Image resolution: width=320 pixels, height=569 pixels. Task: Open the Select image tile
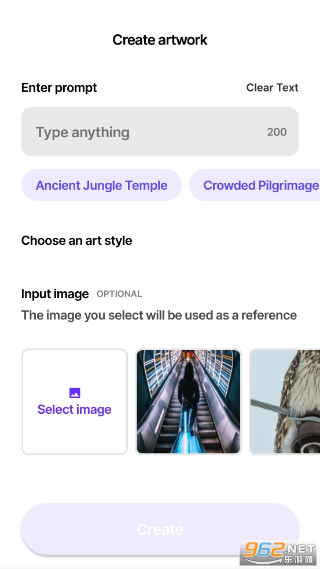pos(75,402)
